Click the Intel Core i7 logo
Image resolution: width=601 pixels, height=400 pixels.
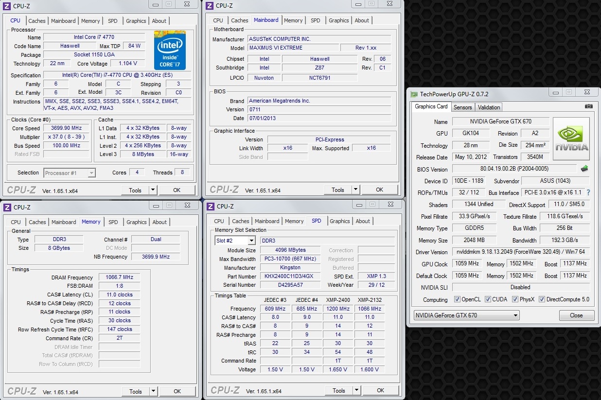tap(170, 50)
